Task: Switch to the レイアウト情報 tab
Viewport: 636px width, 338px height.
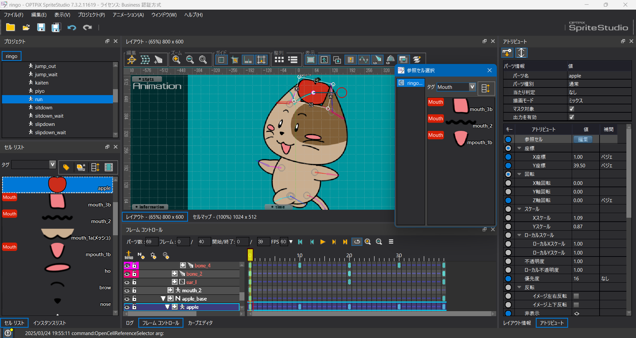Action: [517, 323]
